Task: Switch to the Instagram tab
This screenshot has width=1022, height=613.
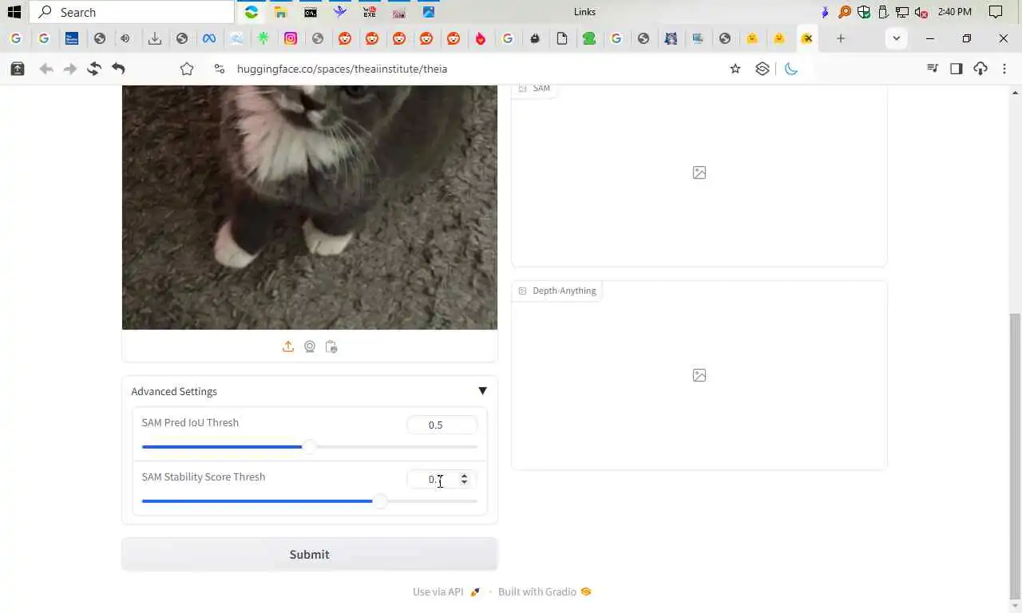Action: tap(291, 38)
